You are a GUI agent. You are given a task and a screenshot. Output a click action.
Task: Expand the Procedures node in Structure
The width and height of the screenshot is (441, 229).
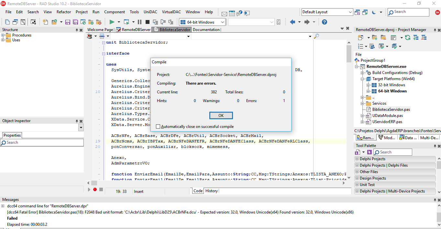(3, 35)
